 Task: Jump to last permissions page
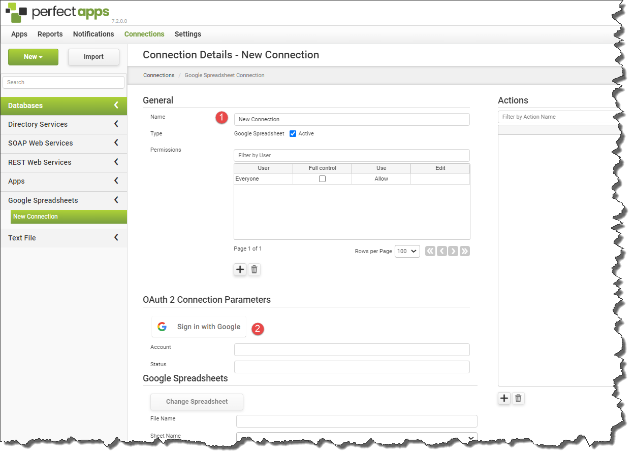click(465, 251)
